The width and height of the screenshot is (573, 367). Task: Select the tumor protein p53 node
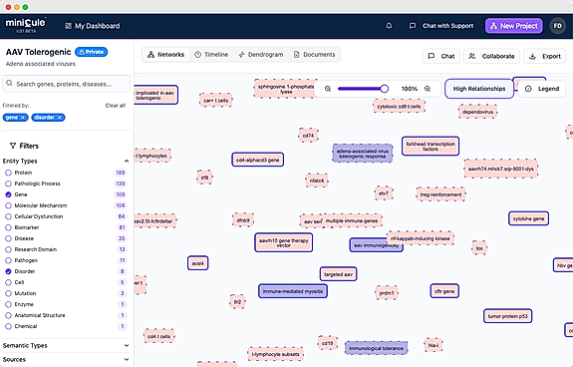[x=507, y=316]
